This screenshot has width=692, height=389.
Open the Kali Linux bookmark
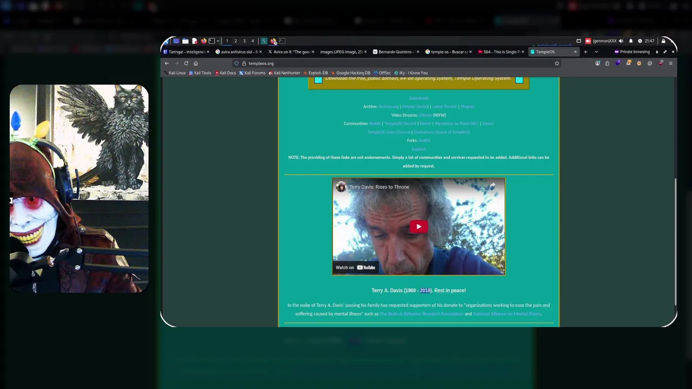pyautogui.click(x=175, y=73)
